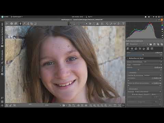Toggle green channel in histogram

point(162,25)
